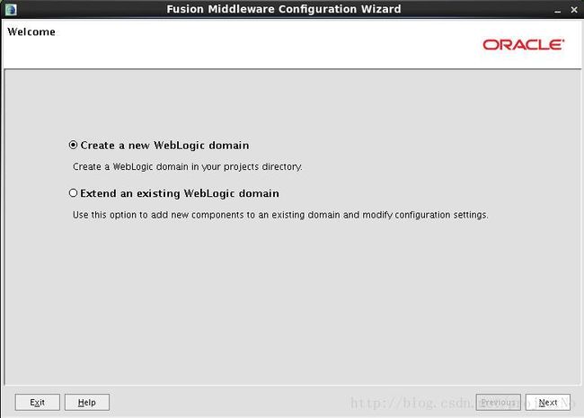Open Help for the wizard
This screenshot has width=584, height=418.
[x=87, y=403]
